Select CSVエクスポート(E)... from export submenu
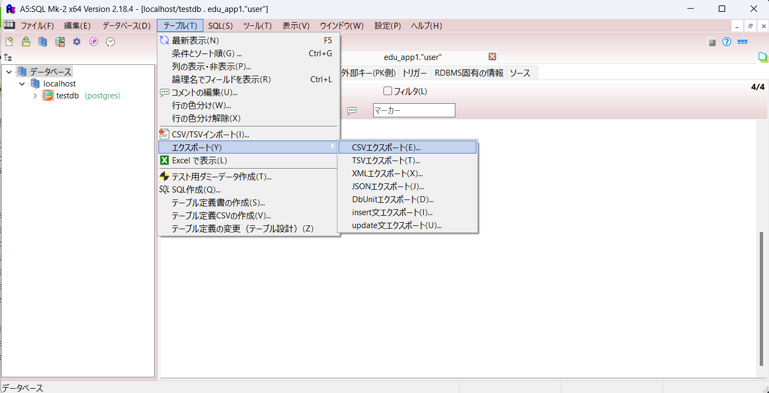Screen dimensions: 769x393 click(407, 147)
